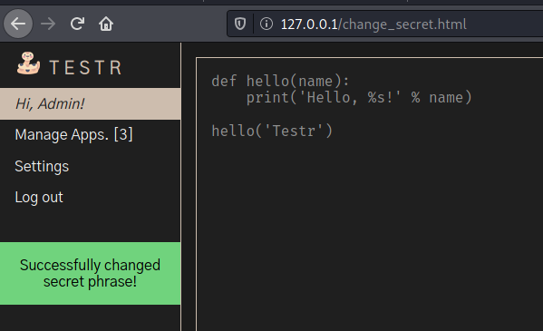Viewport: 543px width, 331px height.
Task: Select the Hi, Admin! sidebar item
Action: click(x=90, y=104)
